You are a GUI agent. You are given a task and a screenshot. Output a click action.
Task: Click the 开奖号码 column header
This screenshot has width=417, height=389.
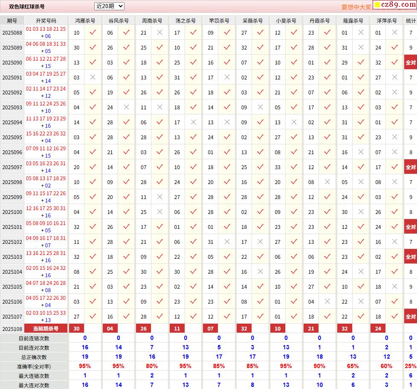46,20
